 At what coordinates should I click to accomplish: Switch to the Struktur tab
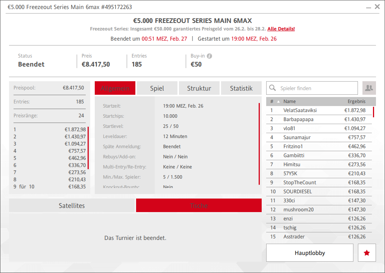click(x=199, y=88)
